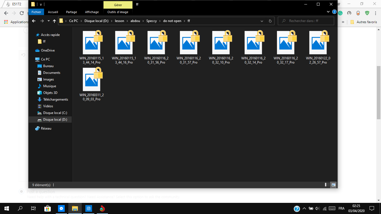Go back with the back arrow

34,21
